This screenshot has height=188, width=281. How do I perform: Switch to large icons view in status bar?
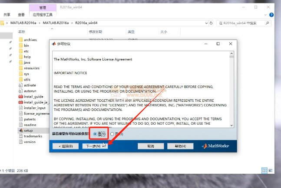click(x=270, y=171)
